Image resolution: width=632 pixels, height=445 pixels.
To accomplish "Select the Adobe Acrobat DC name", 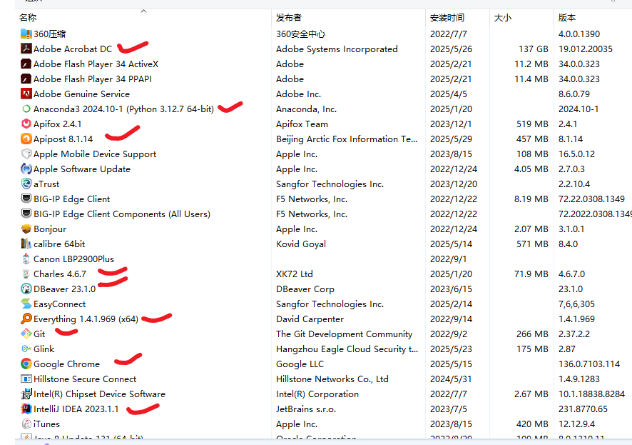I will 73,49.
